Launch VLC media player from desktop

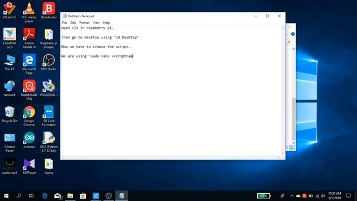coord(29,12)
